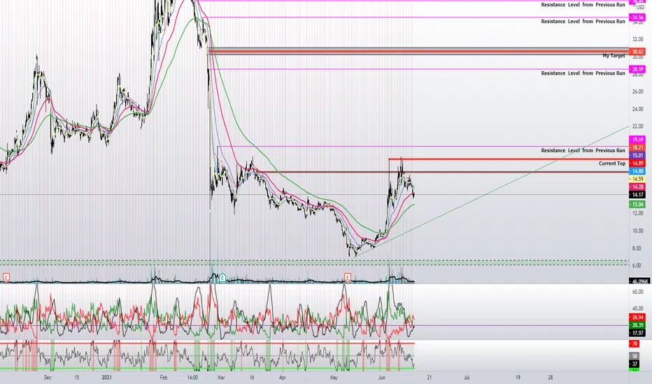652x384 pixels.
Task: Select Resistance Level text beside 18.21 label
Action: click(x=583, y=150)
